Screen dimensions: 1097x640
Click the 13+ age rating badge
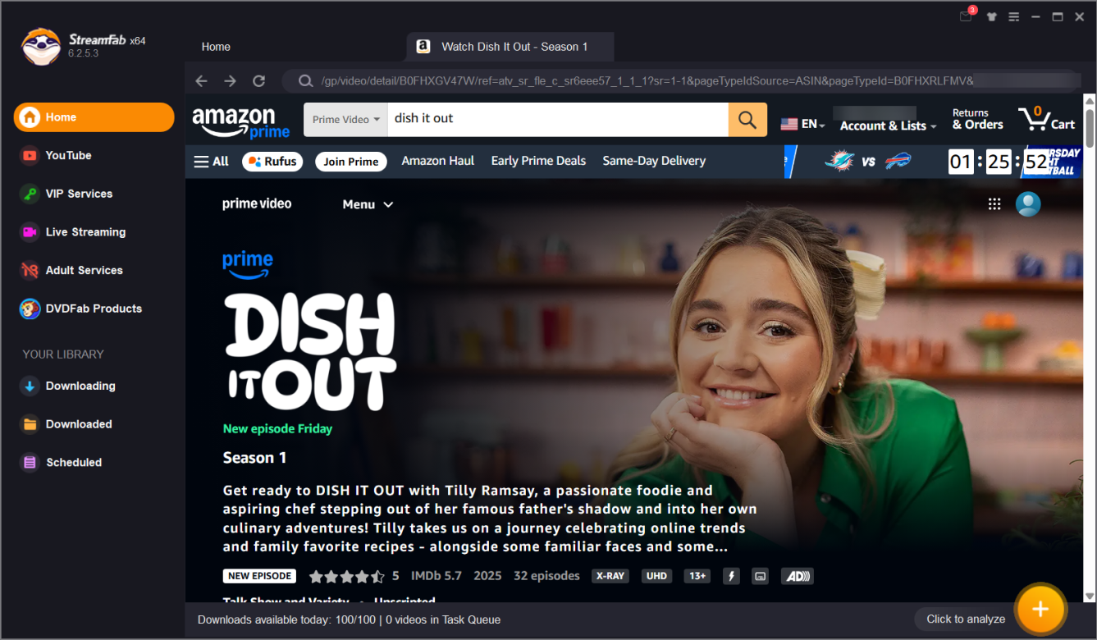697,576
